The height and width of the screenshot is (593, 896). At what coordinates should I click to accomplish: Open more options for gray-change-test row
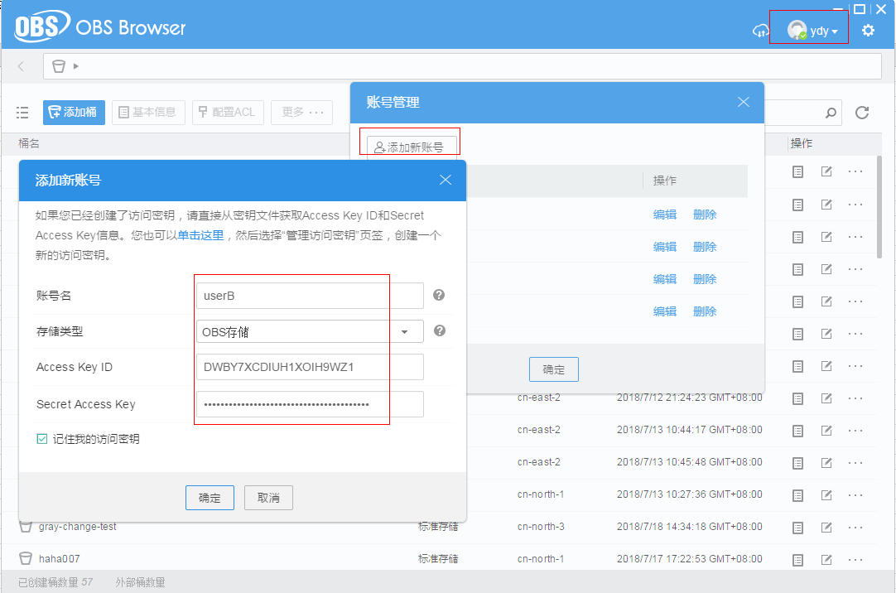(x=855, y=528)
